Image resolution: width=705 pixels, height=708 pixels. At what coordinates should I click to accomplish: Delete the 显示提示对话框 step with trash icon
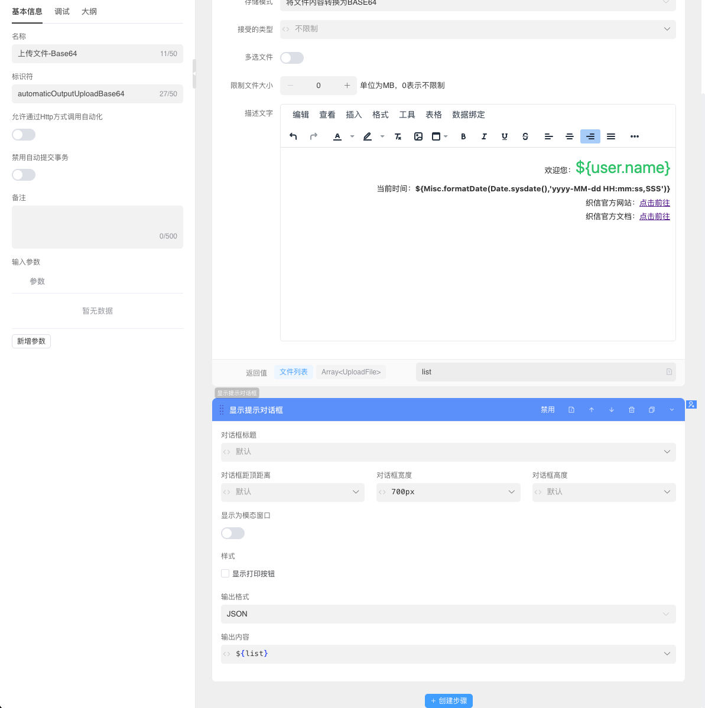632,410
